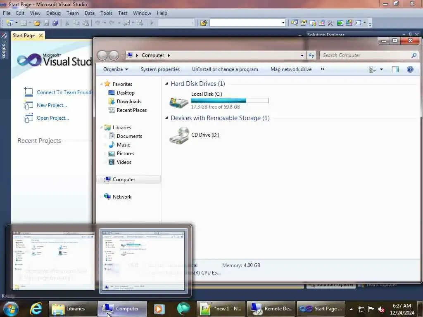Click the Undo arrow icon in toolbar
Screen dimensions: 423x317
[97, 23]
